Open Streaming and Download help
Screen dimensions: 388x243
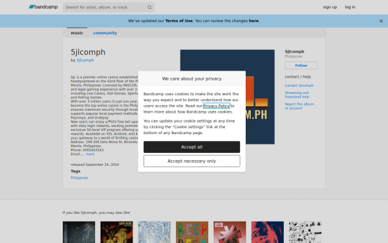pyautogui.click(x=297, y=95)
